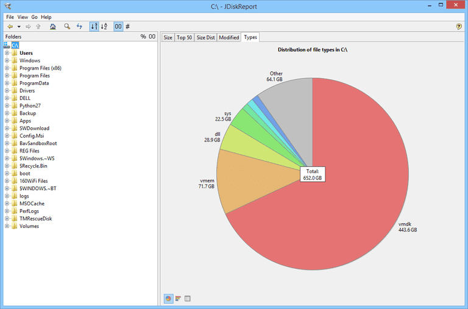Open the Help menu

46,17
